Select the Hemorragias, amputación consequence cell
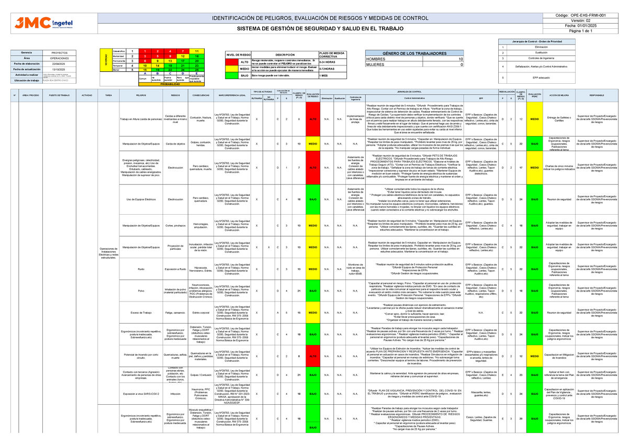The width and height of the screenshot is (628, 444). pos(200,225)
